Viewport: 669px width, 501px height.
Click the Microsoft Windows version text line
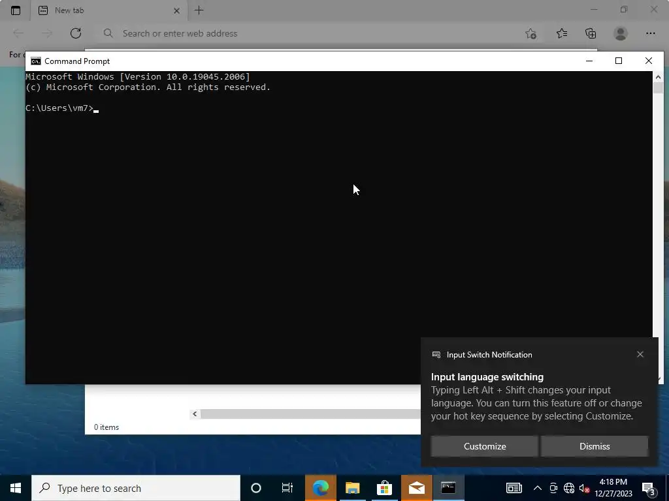(x=138, y=77)
